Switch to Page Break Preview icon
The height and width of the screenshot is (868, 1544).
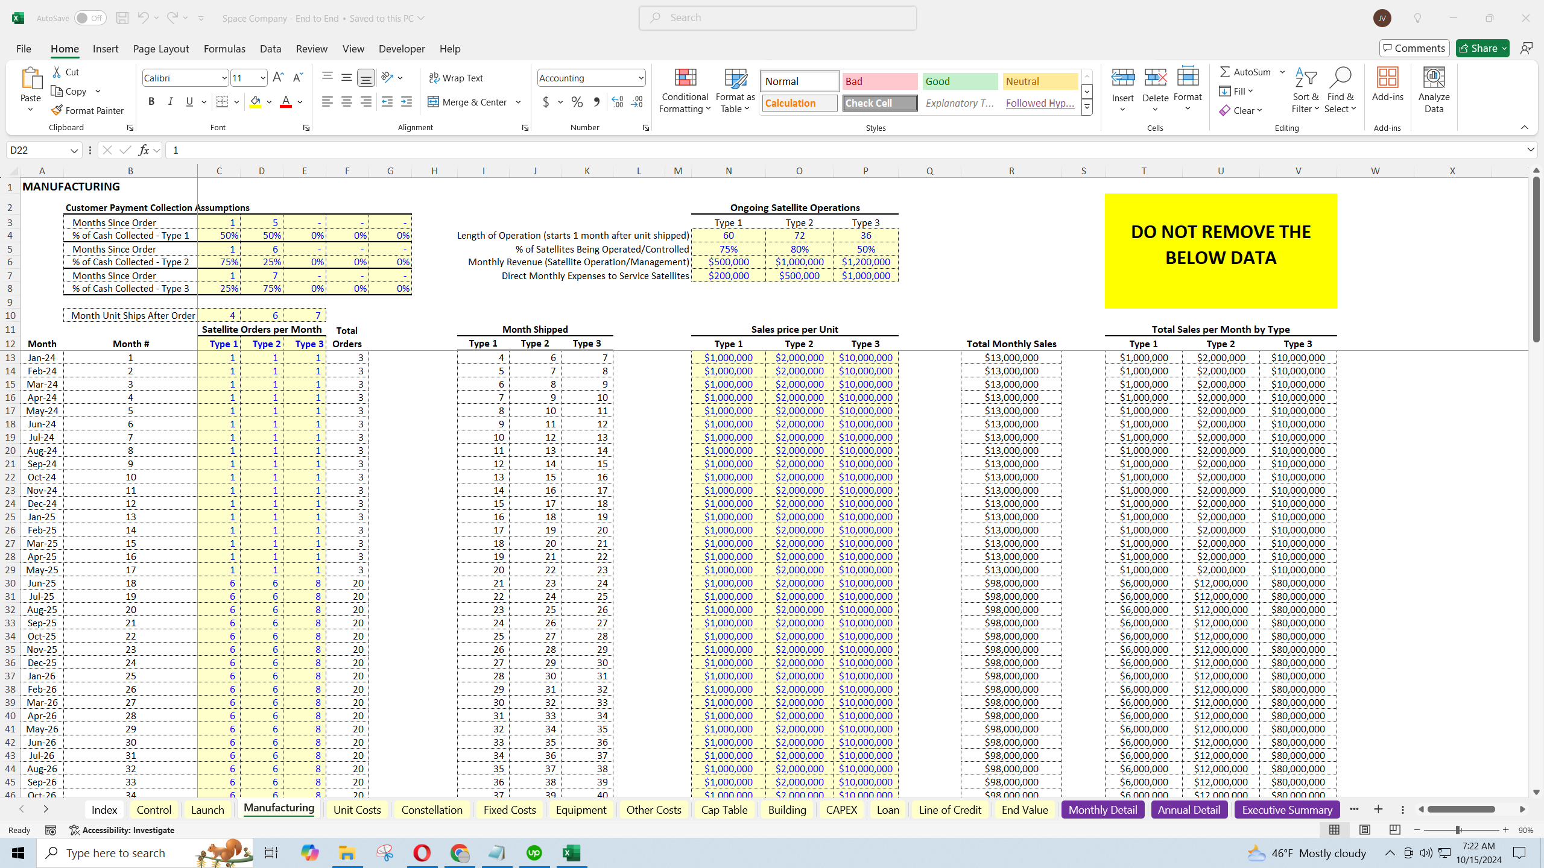coord(1394,830)
